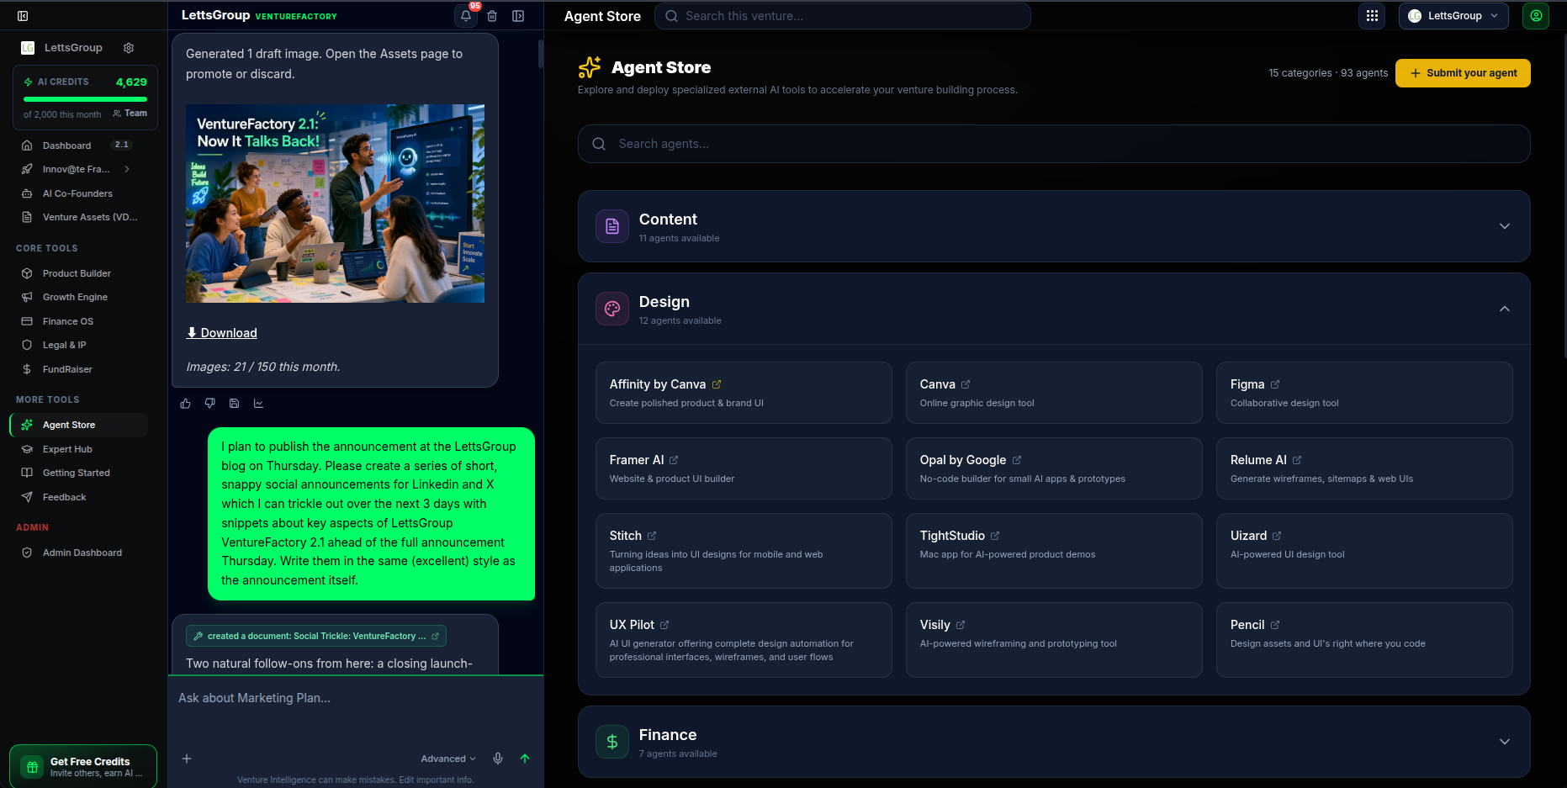Thumbs up the generated image response
The image size is (1567, 788).
pyautogui.click(x=185, y=404)
